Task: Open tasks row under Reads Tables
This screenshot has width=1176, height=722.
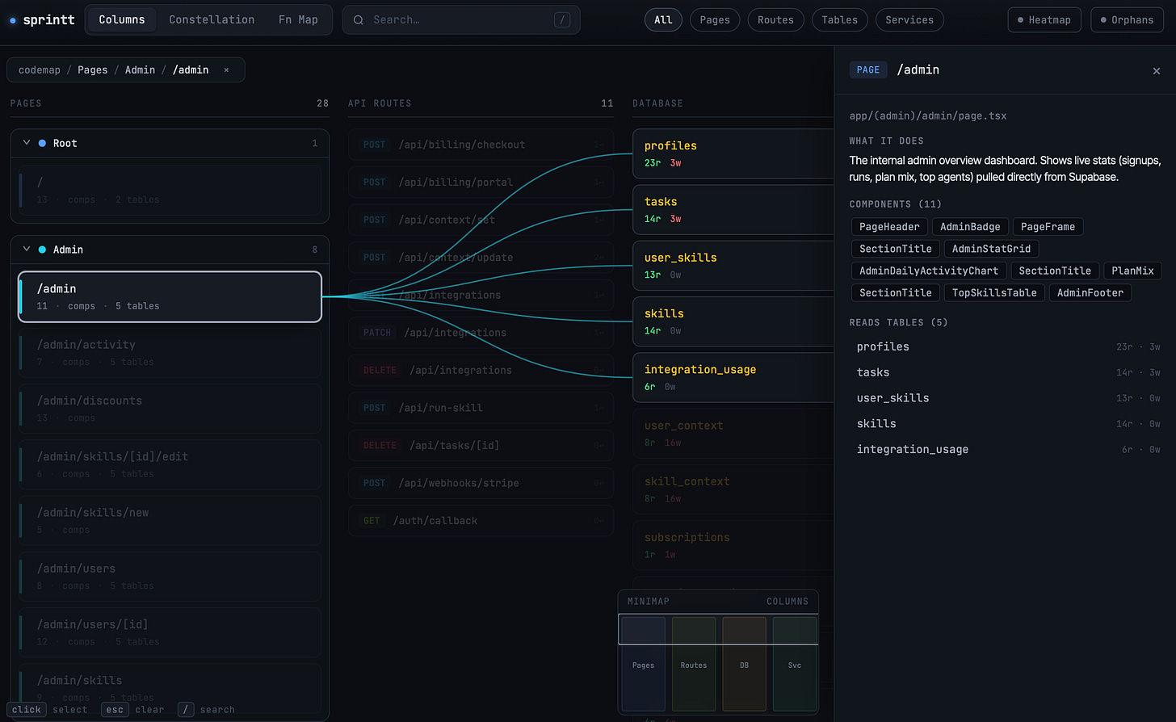Action: tap(1008, 372)
